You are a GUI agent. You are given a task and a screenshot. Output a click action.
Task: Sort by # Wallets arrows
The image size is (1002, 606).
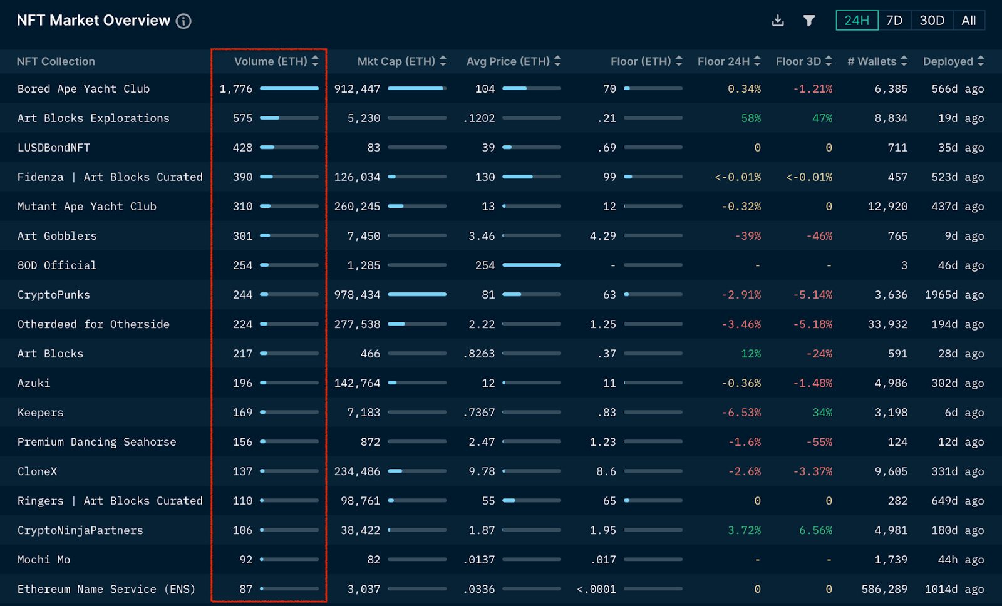click(904, 61)
